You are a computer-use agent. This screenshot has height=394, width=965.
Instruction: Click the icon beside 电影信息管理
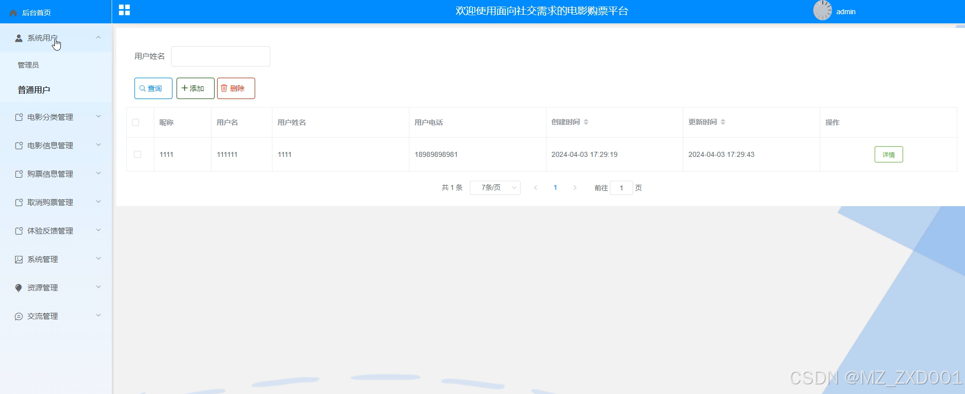(19, 146)
